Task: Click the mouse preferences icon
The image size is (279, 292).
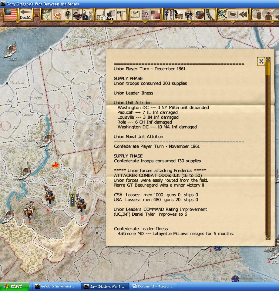Action: (257, 14)
